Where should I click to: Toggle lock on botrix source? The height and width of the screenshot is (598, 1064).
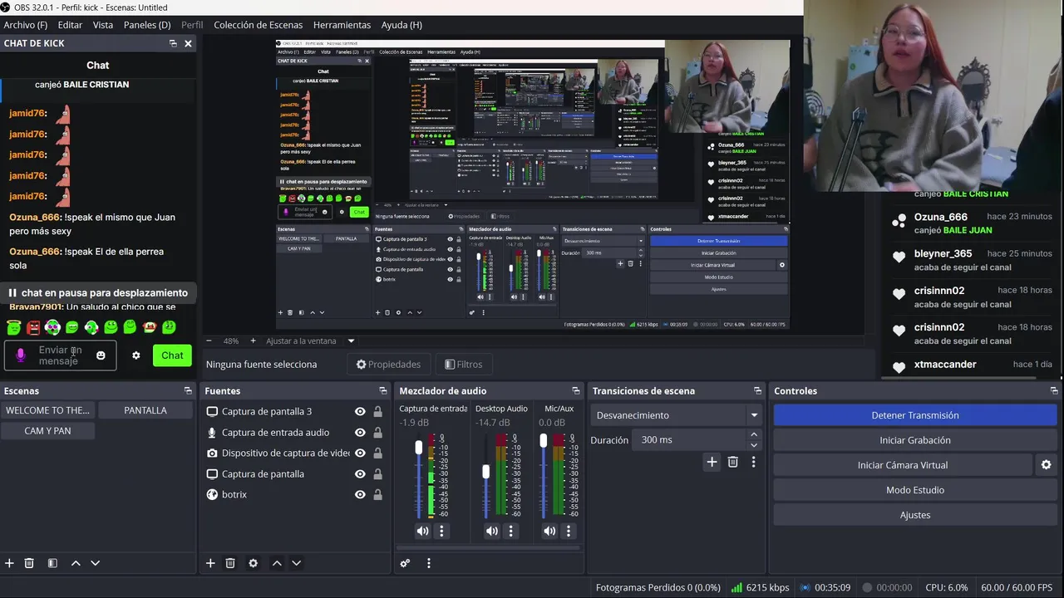point(377,494)
